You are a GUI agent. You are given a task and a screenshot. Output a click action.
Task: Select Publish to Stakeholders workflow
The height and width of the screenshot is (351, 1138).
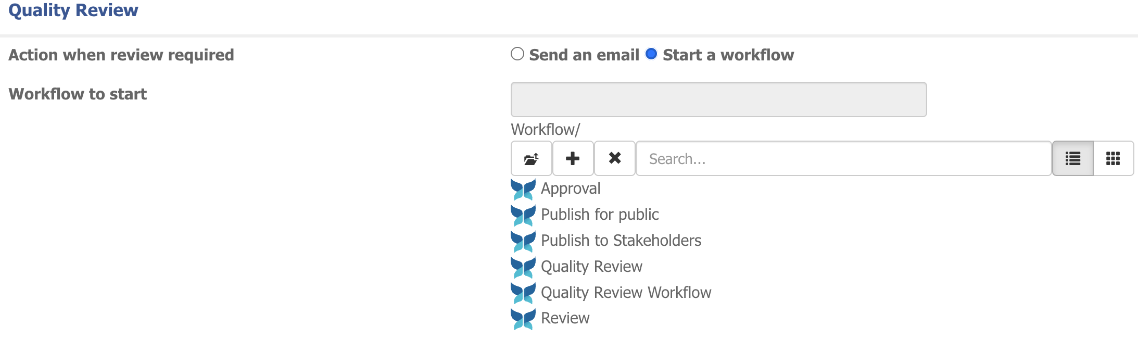click(x=621, y=241)
